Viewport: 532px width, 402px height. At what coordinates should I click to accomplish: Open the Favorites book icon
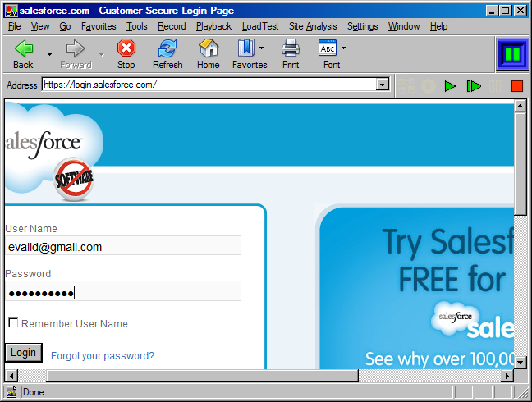coord(246,48)
